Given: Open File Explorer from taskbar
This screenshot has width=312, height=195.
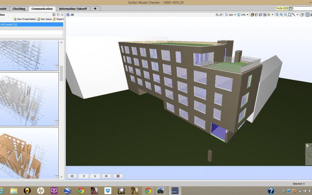Looking at the screenshot, I should tap(14, 191).
